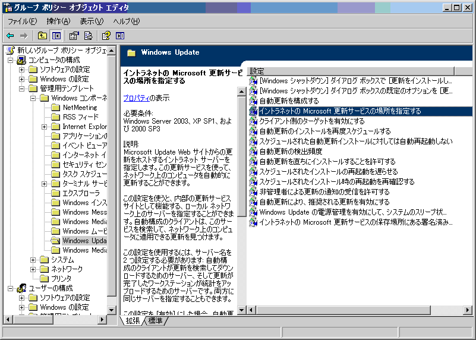The width and height of the screenshot is (476, 340).
Task: Click the root policy object scroll icon
Action: (11, 50)
